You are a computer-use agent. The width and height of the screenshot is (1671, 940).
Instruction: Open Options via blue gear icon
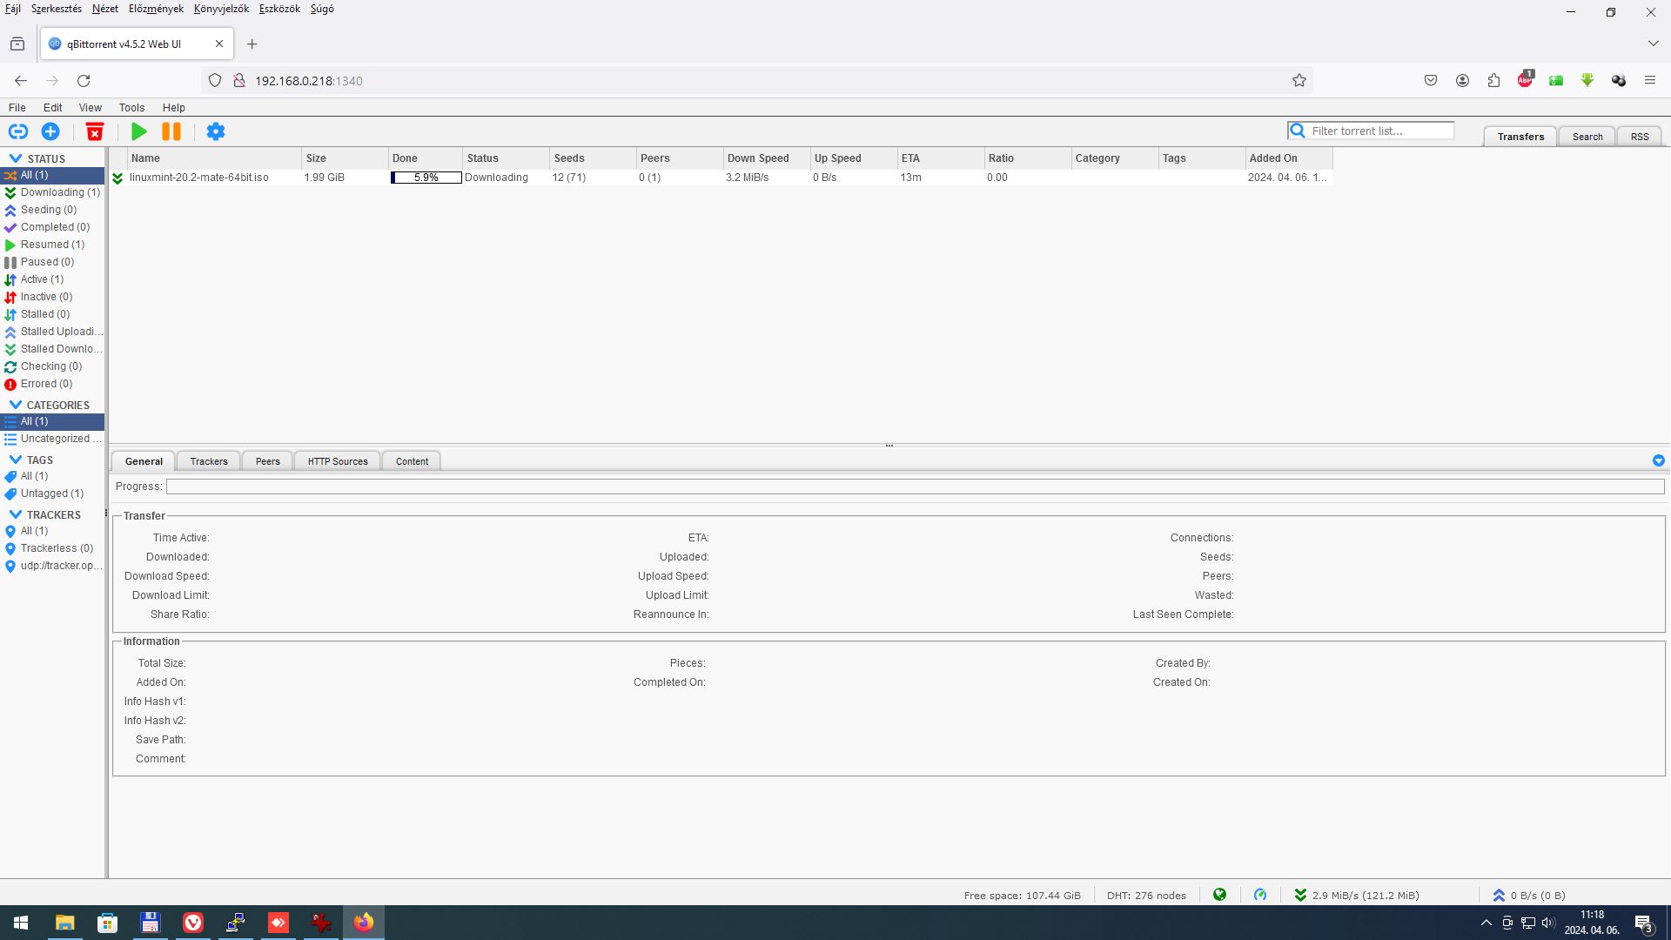(x=216, y=131)
